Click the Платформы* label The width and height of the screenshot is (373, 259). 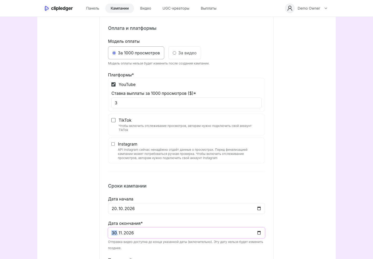coord(121,75)
